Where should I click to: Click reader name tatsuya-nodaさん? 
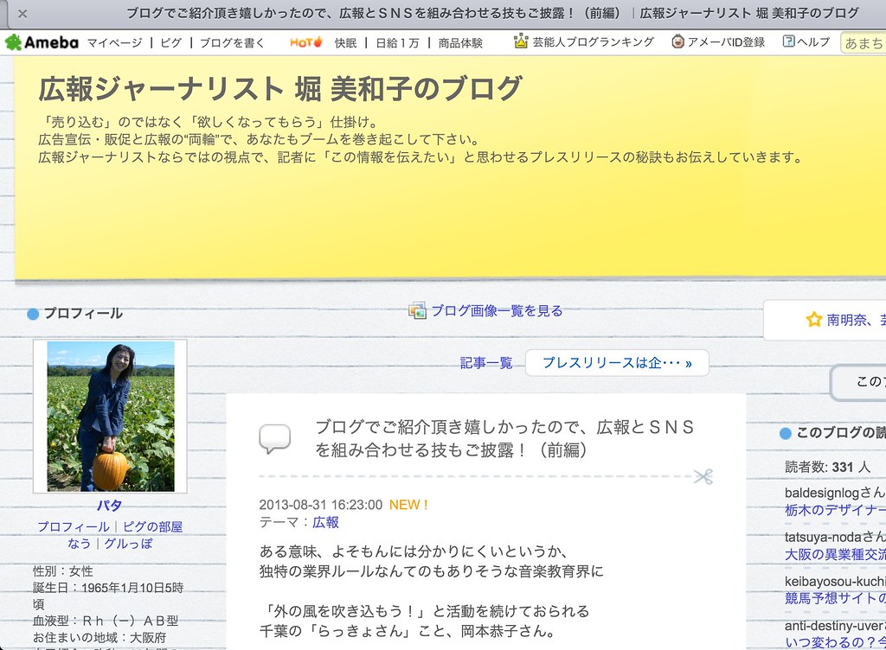pyautogui.click(x=835, y=537)
